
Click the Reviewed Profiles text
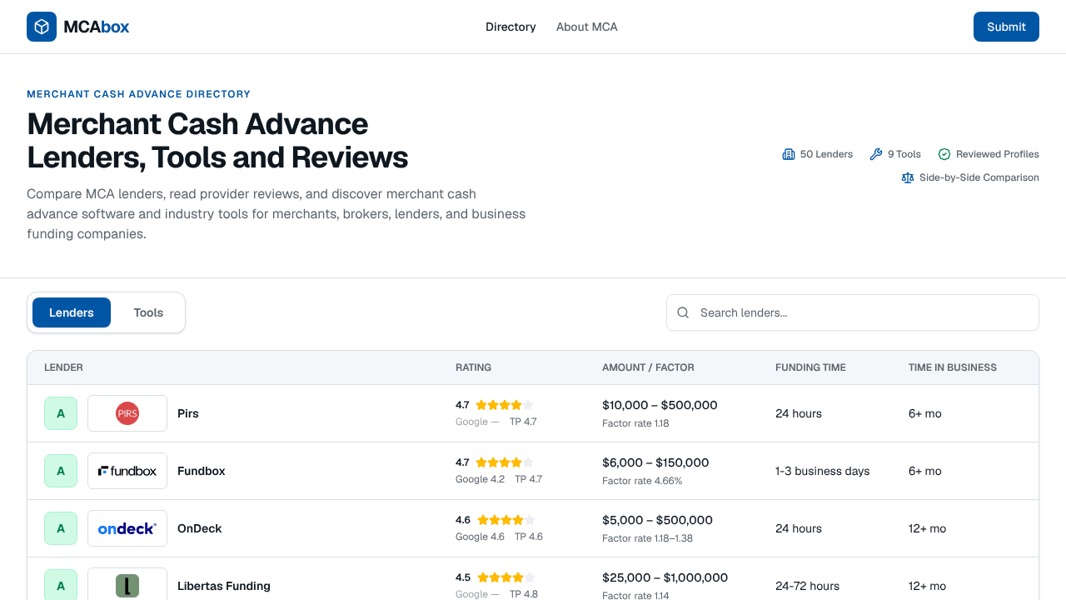point(998,154)
